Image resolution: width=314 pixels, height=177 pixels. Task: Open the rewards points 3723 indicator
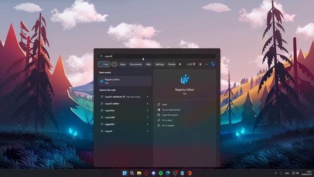pos(191,64)
